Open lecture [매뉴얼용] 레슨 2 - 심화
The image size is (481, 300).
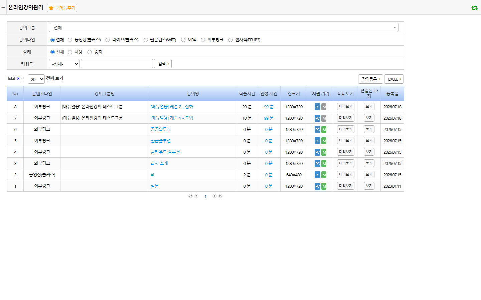click(x=172, y=107)
